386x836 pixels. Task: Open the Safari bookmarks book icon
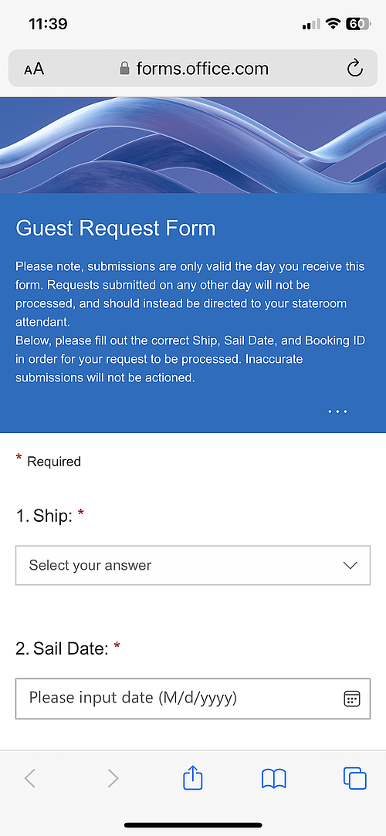[274, 779]
